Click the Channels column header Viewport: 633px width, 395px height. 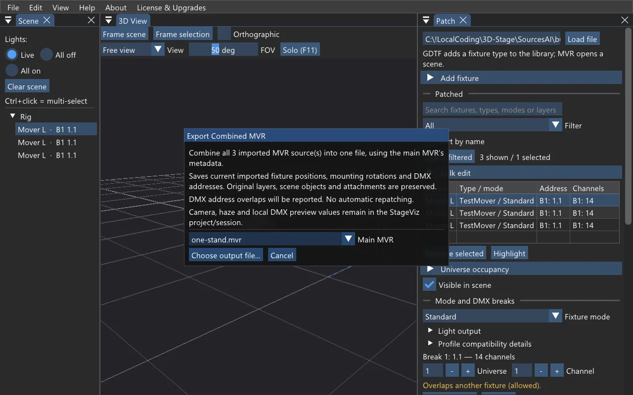tap(594, 188)
